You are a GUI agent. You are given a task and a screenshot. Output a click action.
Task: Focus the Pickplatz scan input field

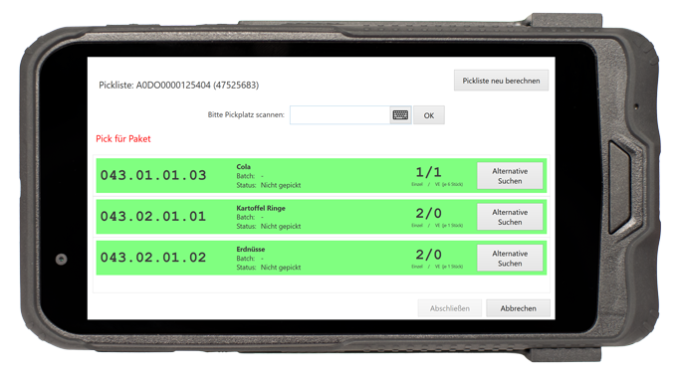point(339,115)
